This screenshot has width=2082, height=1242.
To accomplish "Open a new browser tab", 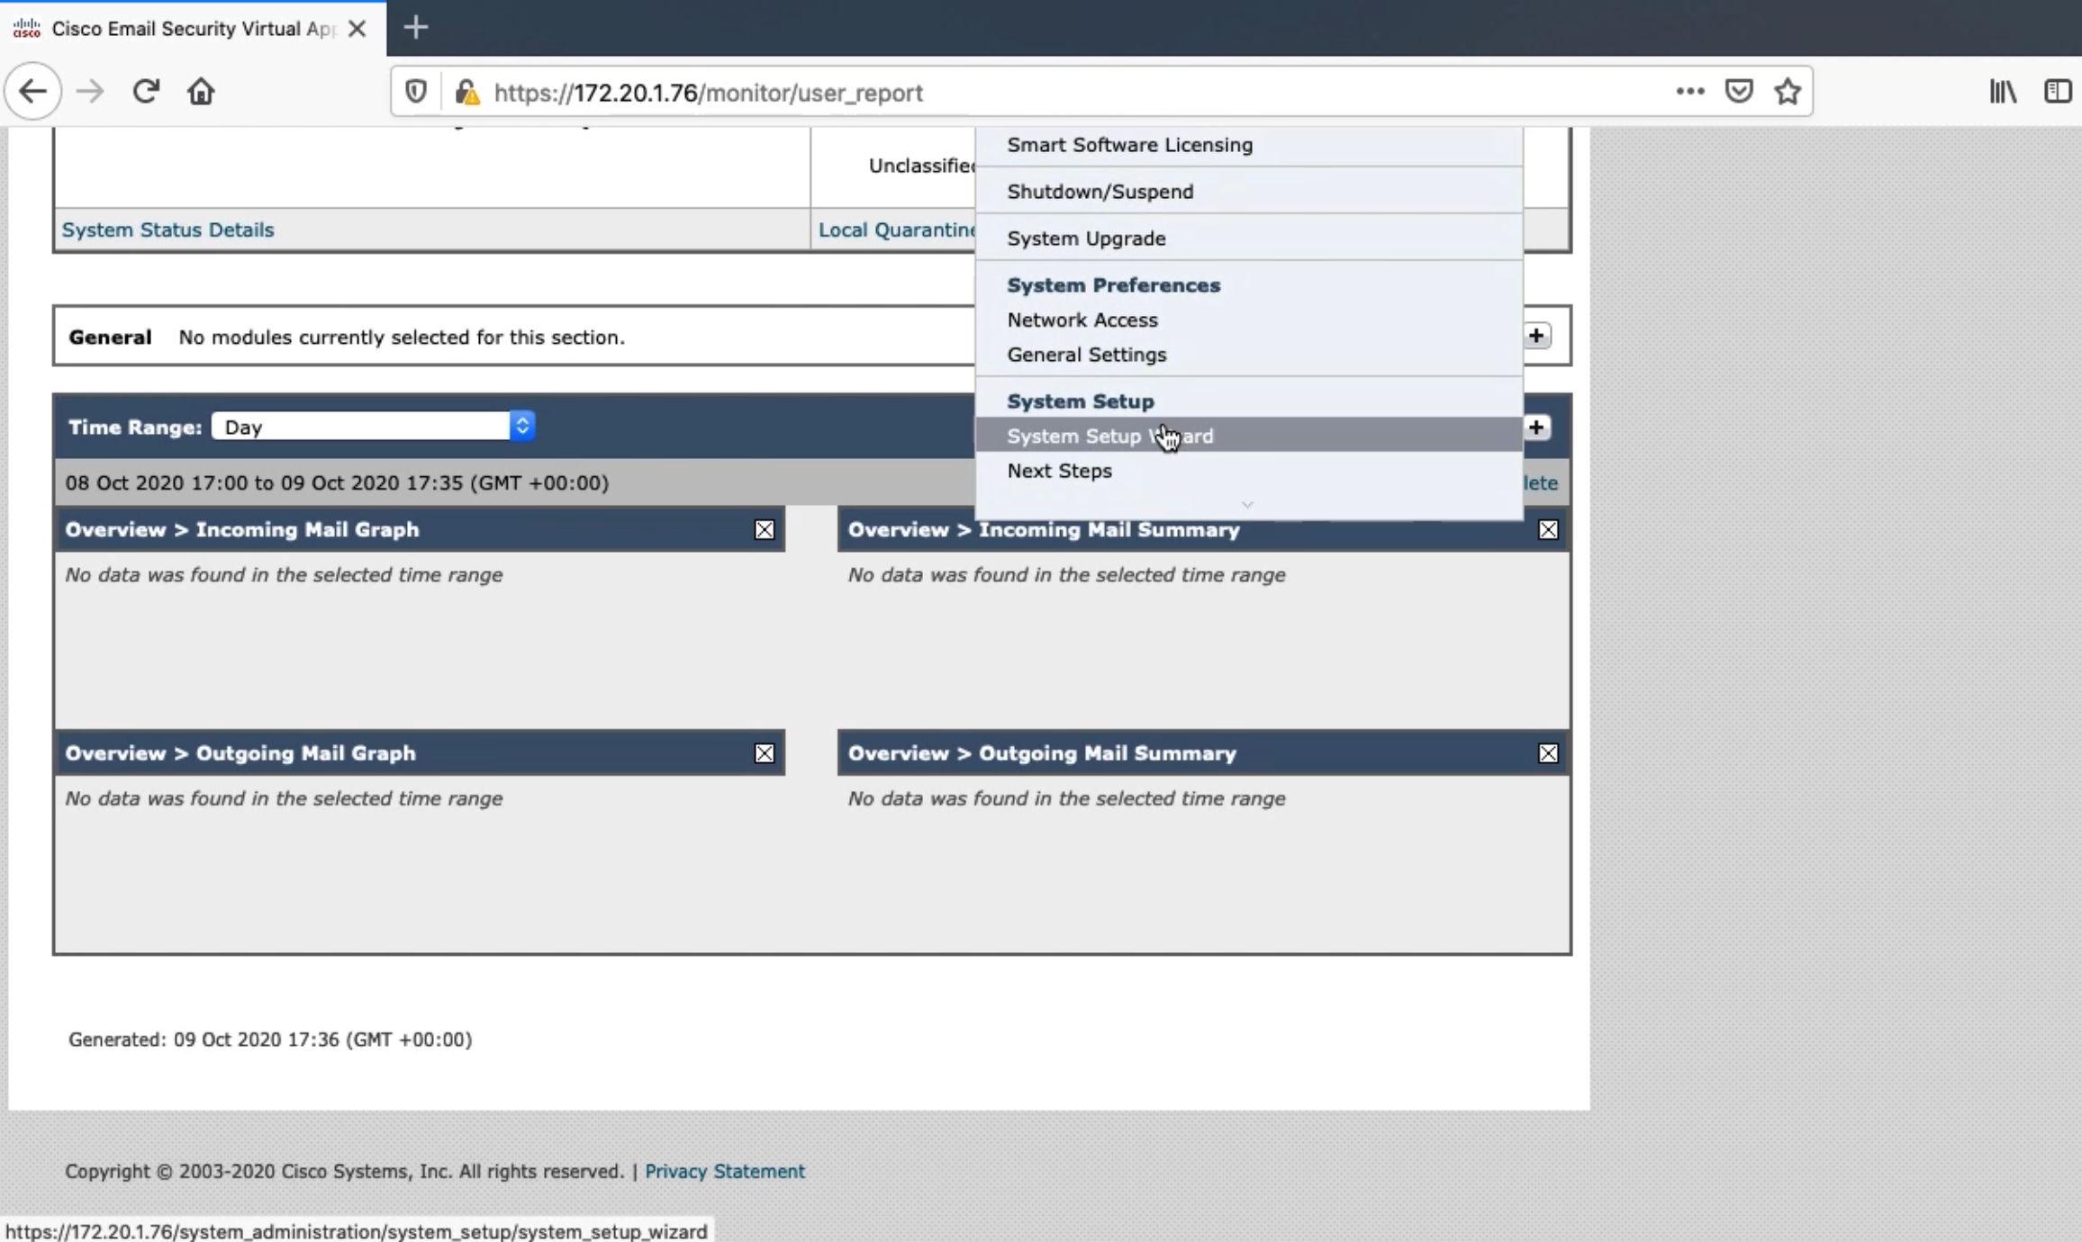I will pyautogui.click(x=415, y=28).
